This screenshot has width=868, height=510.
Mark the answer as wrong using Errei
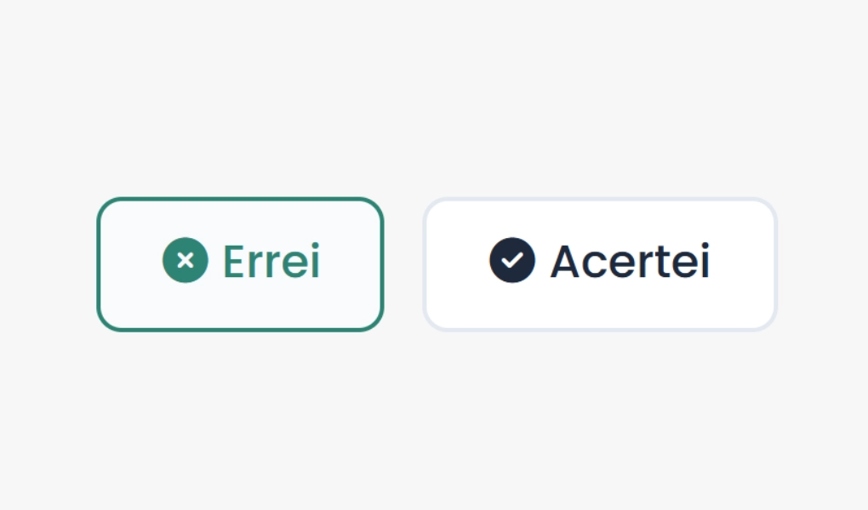[240, 263]
